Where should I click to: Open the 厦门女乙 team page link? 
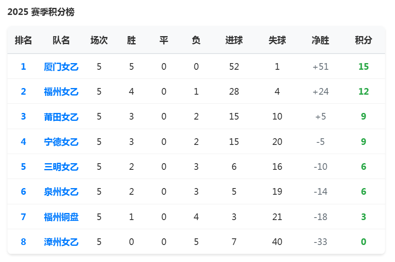(x=61, y=66)
